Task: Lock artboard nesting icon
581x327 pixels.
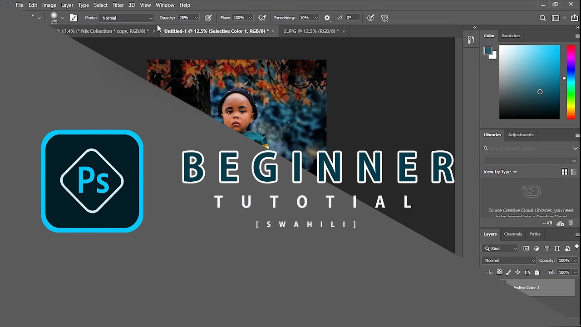Action: (x=527, y=272)
